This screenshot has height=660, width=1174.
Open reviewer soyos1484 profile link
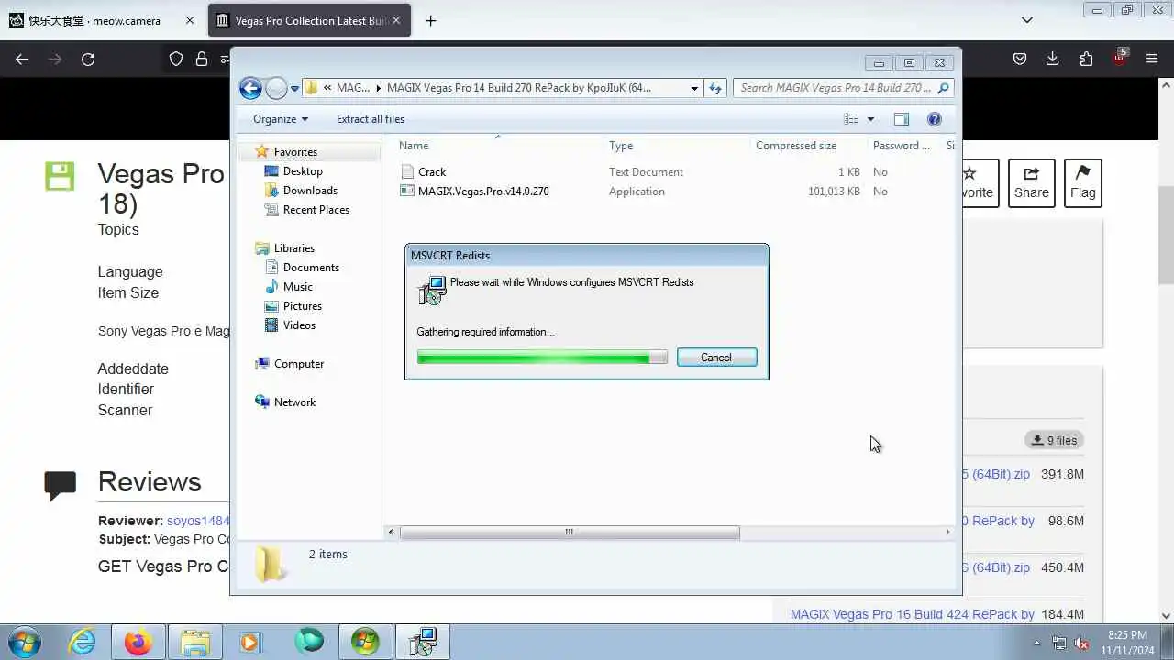198,521
